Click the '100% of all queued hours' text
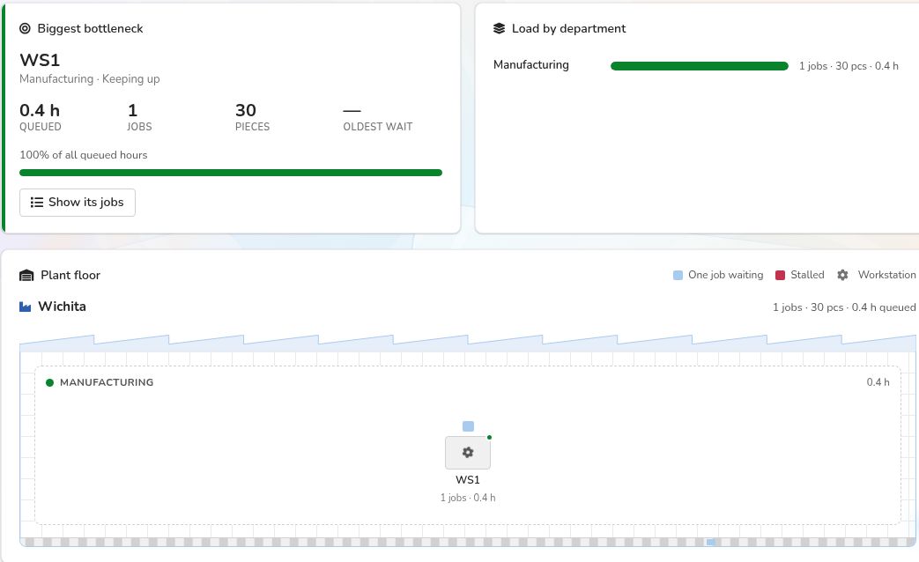Viewport: 919px width, 562px height. coord(83,155)
